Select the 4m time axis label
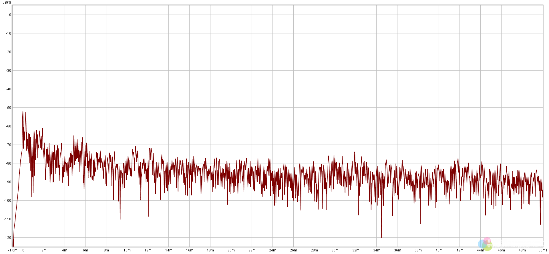This screenshot has width=549, height=254. tap(65, 250)
